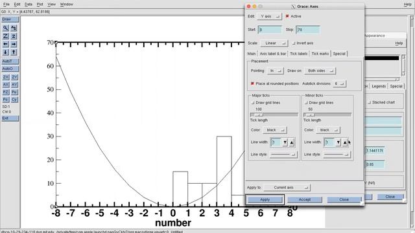Open Minor ticks Color dropdown
This screenshot has height=233, width=415.
click(328, 130)
